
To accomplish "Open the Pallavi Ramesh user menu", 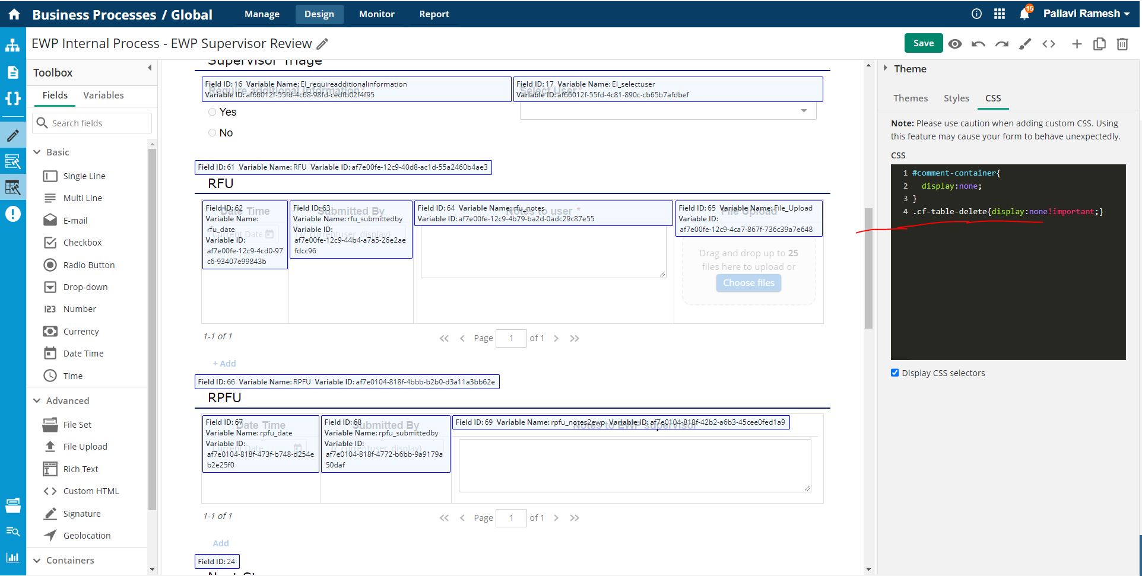I will (1086, 14).
